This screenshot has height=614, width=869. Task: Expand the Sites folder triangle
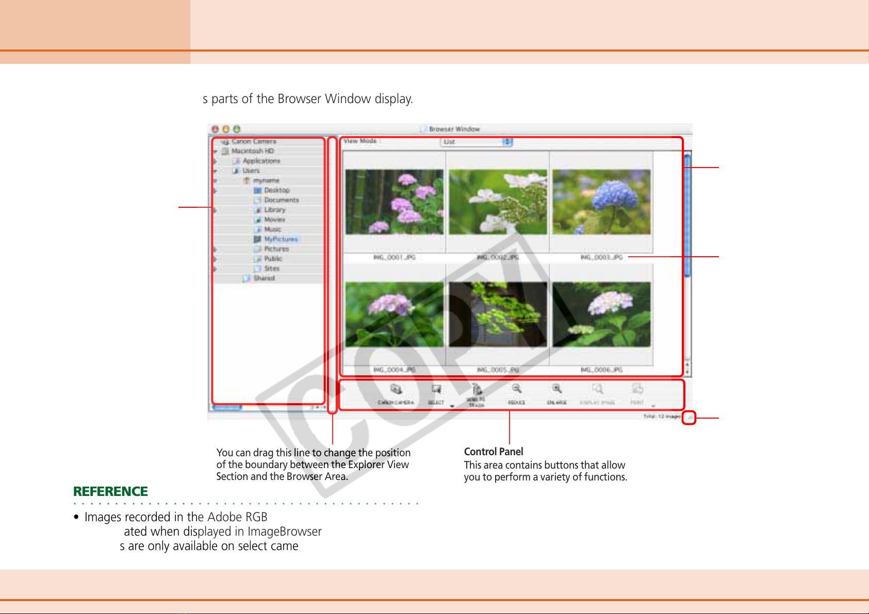216,269
